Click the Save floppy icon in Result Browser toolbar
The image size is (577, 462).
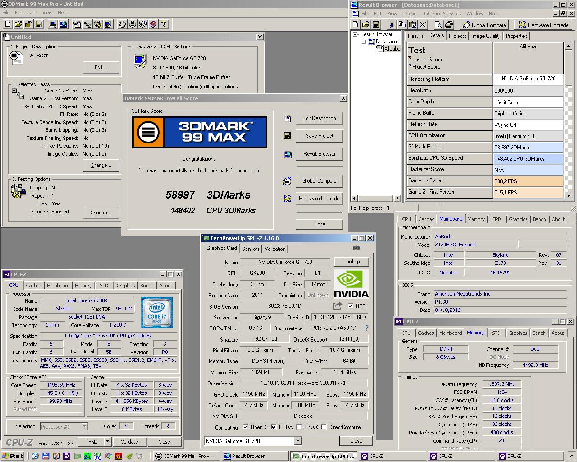coord(376,24)
